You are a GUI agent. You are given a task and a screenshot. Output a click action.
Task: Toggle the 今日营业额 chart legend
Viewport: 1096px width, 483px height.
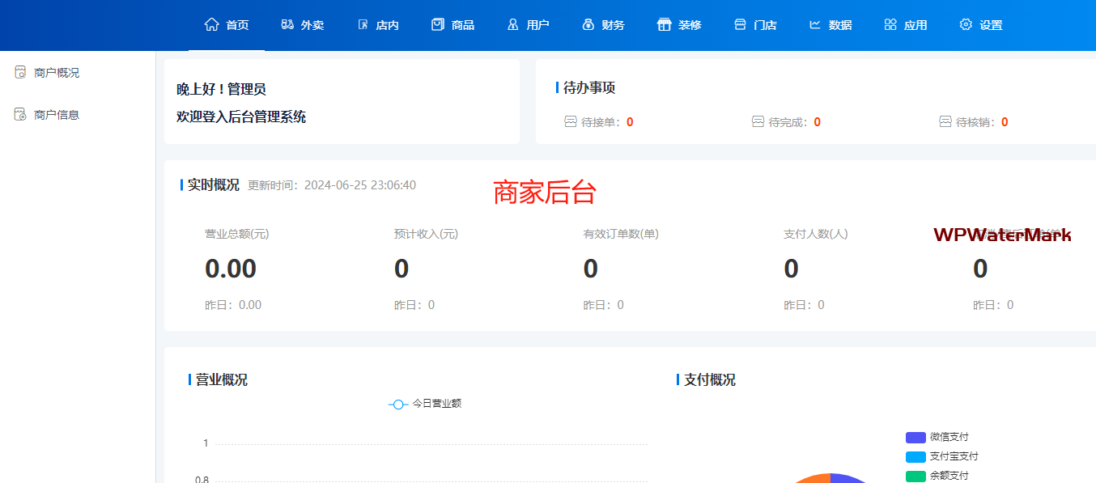(x=425, y=404)
